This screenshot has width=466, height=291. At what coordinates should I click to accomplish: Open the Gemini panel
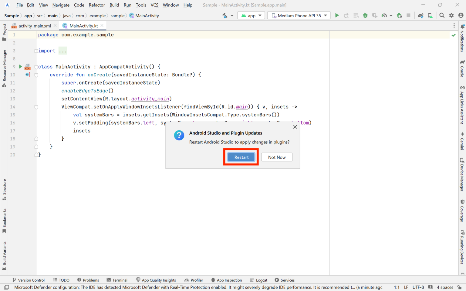point(462,141)
